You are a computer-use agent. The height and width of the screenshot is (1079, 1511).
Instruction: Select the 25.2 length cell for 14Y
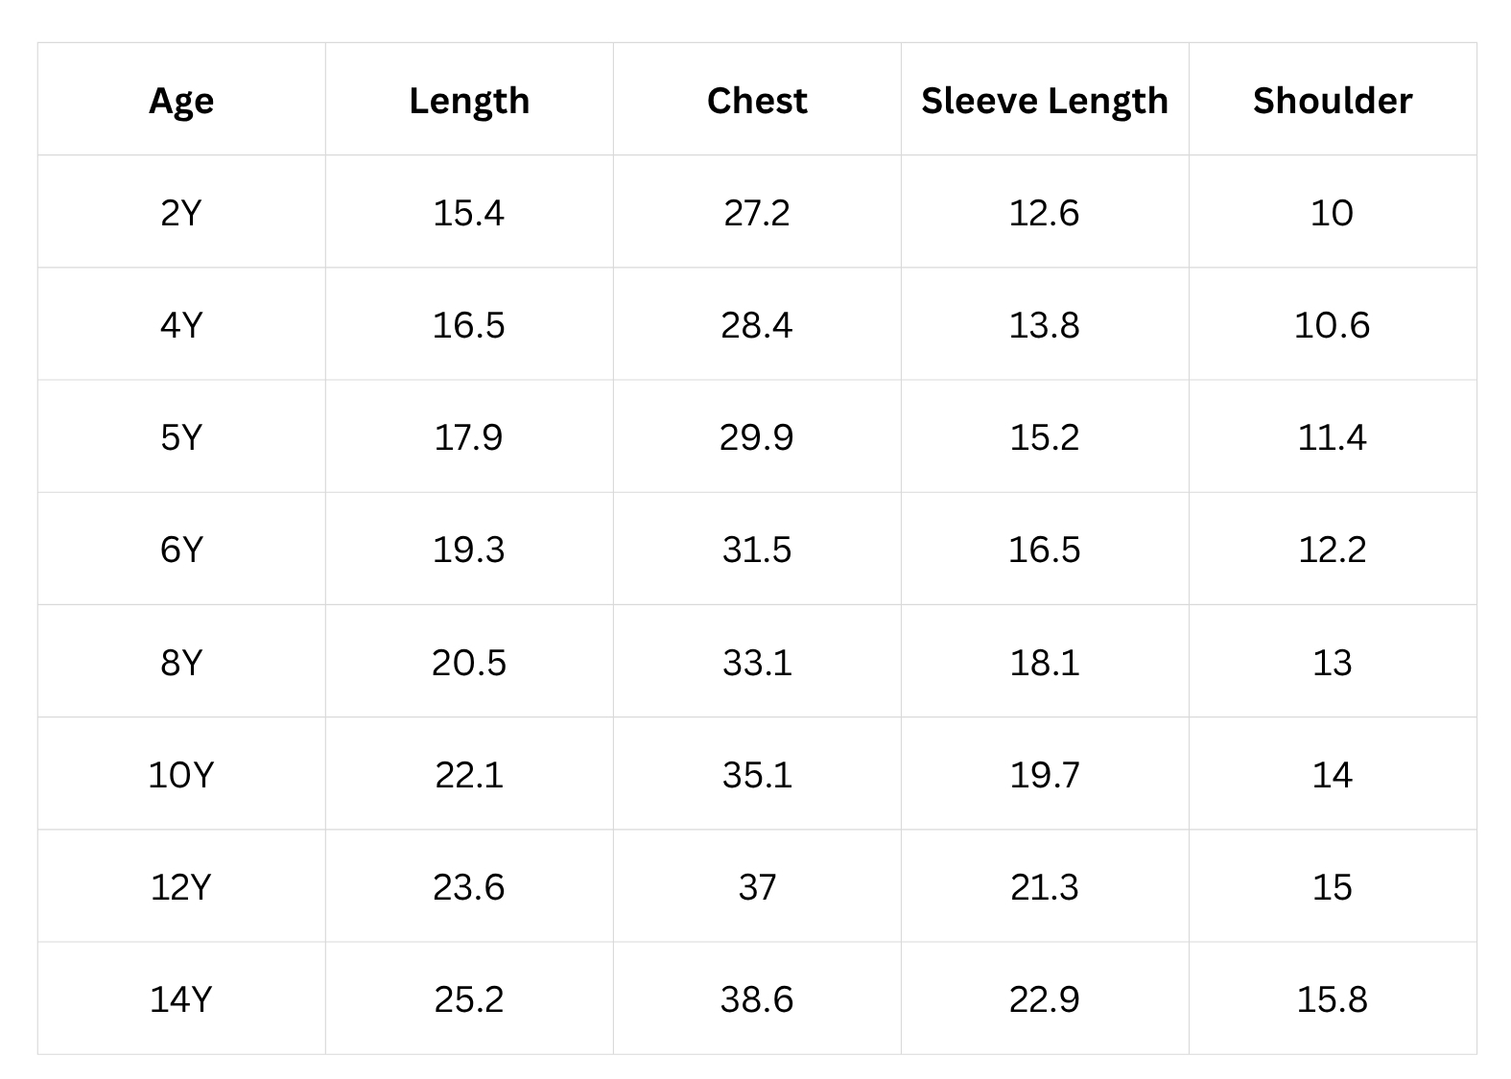tap(469, 999)
